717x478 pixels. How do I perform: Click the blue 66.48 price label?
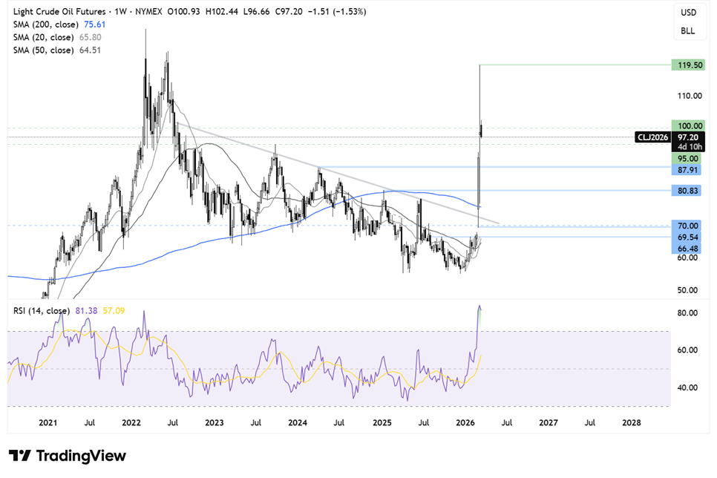(688, 249)
